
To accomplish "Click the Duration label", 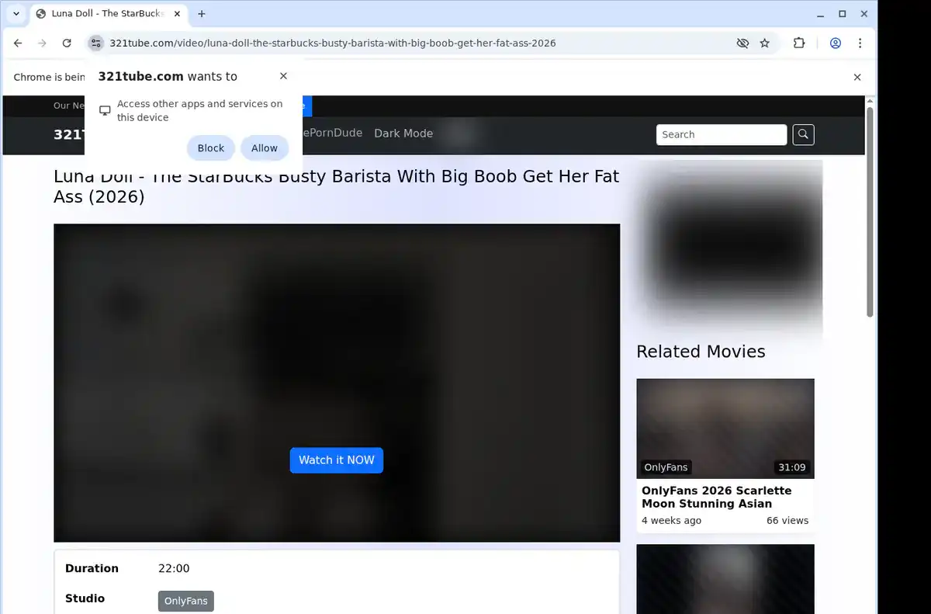I will coord(92,568).
